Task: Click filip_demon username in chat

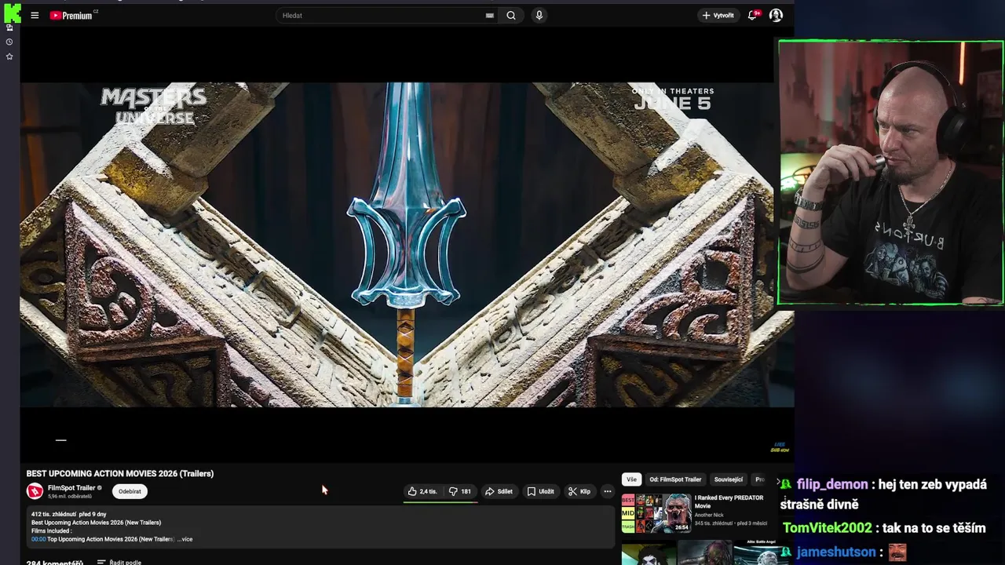Action: pyautogui.click(x=832, y=484)
